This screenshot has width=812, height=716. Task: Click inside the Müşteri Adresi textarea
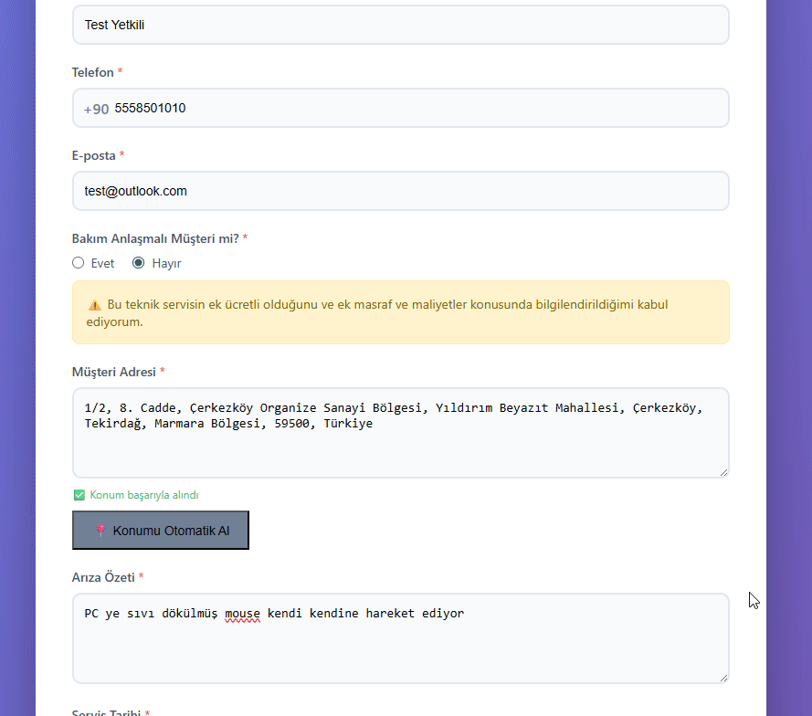(x=400, y=447)
